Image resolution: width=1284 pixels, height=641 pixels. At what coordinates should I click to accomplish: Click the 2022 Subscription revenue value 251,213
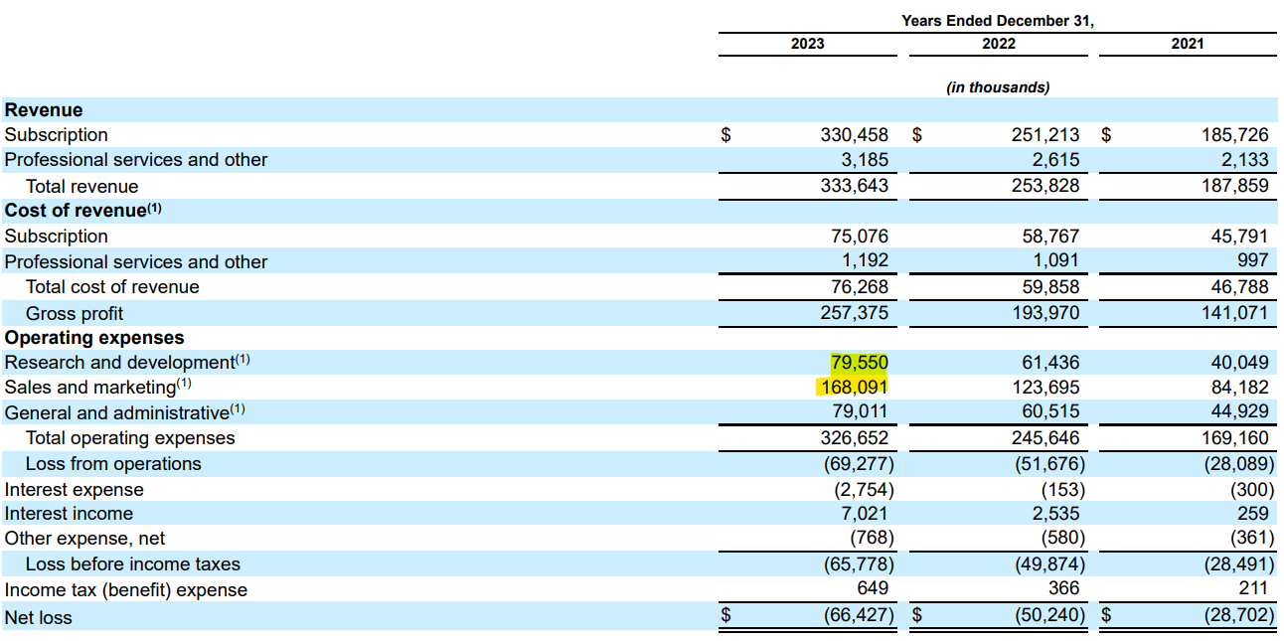pos(1043,135)
